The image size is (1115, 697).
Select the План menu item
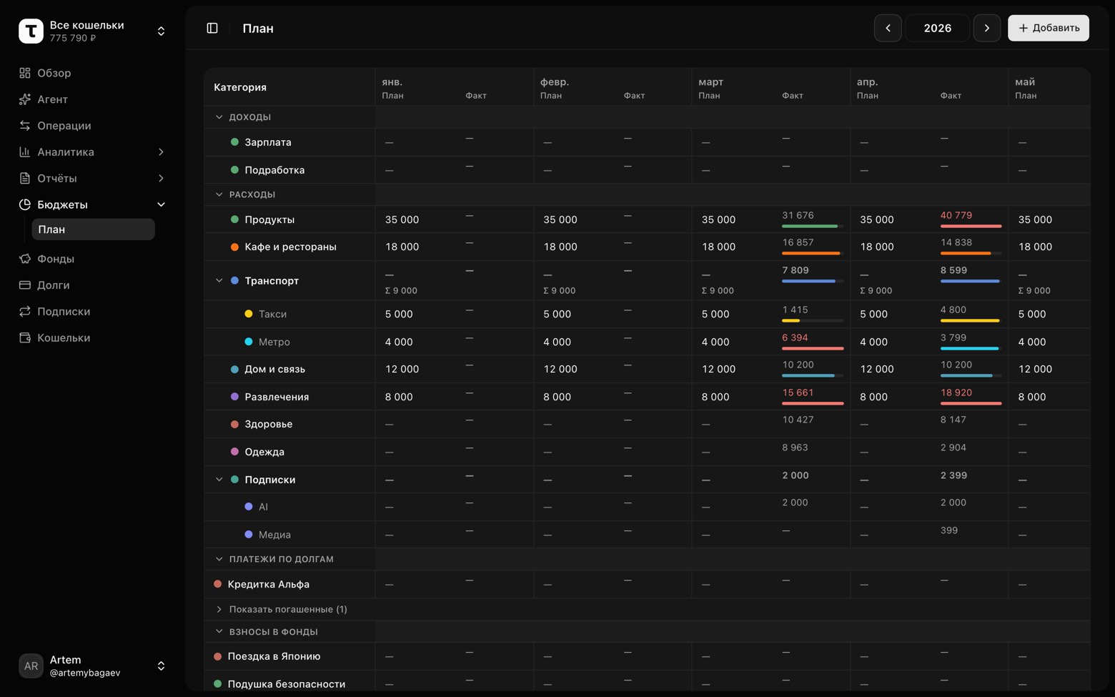pos(93,229)
